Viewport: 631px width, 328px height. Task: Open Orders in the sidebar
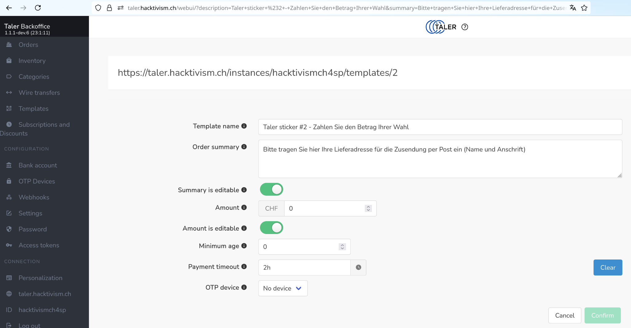click(28, 45)
